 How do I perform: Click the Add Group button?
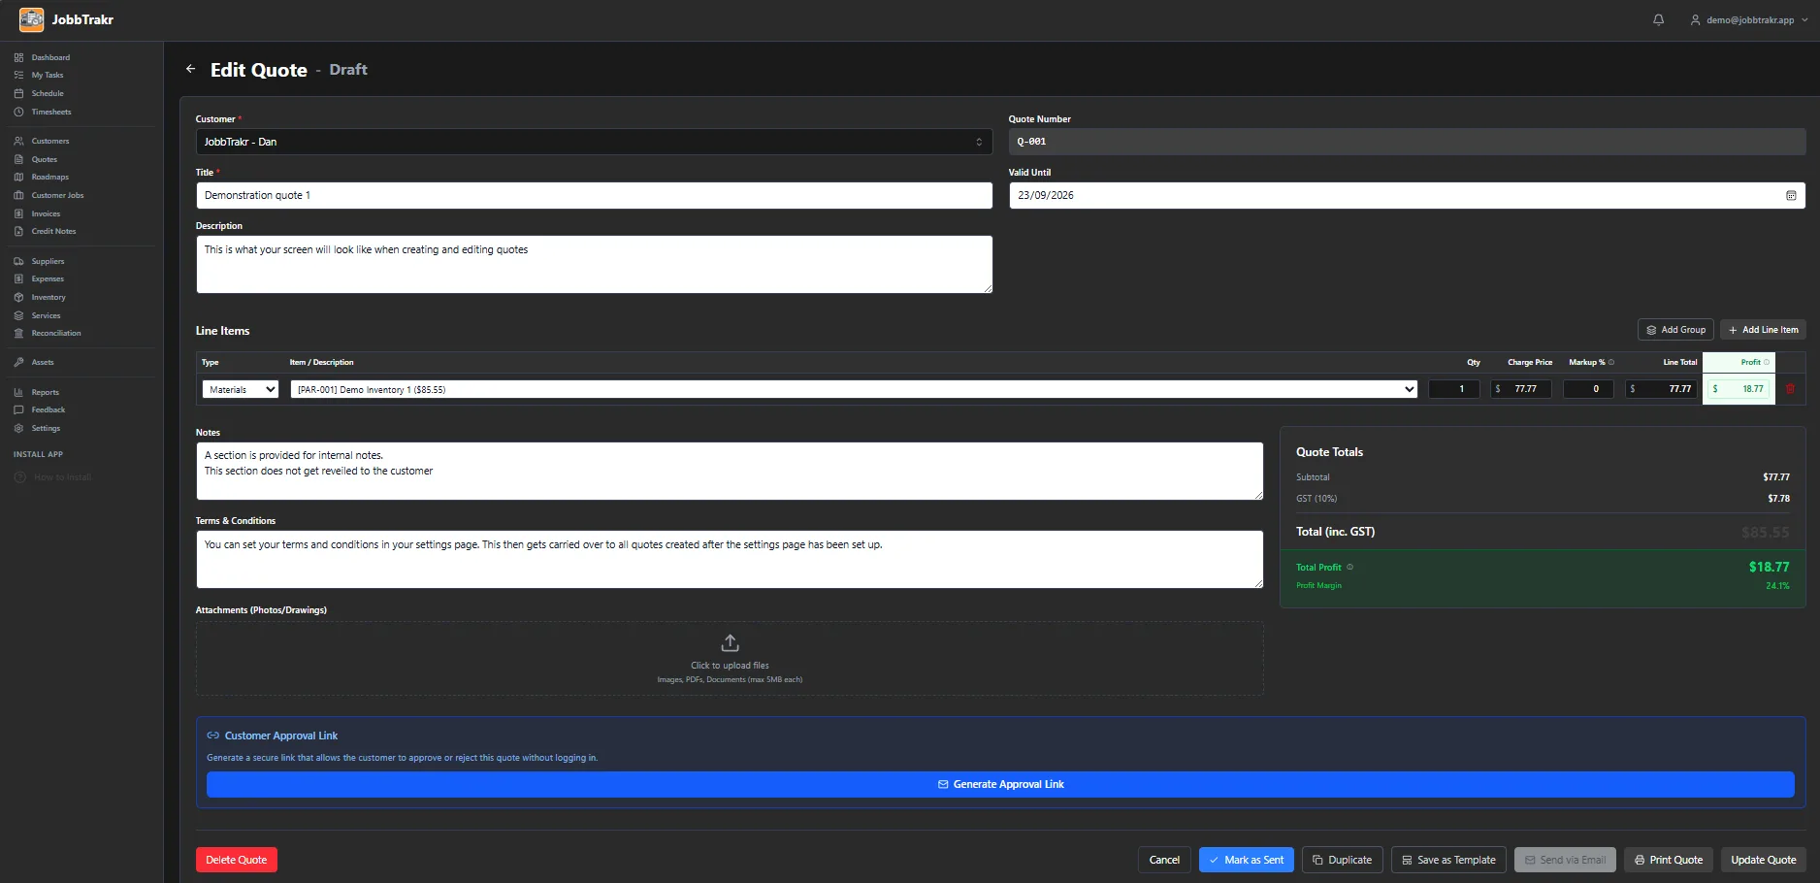point(1675,330)
